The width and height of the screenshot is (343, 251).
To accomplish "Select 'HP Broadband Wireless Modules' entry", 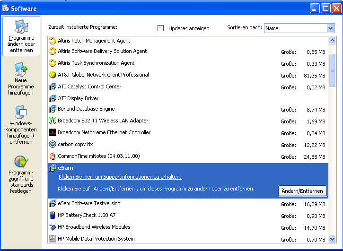I will tap(188, 227).
